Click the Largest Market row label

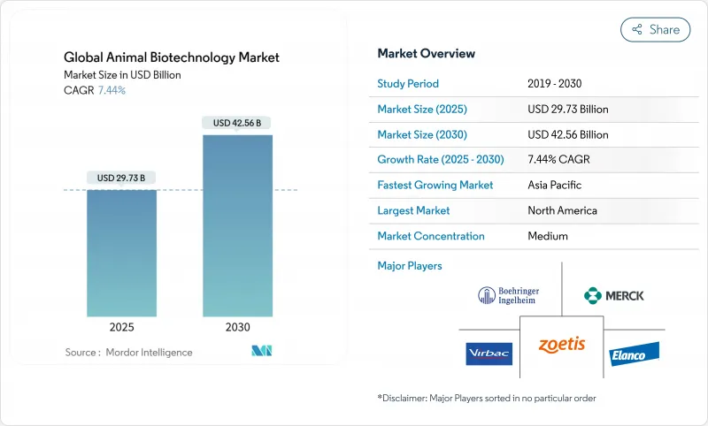(x=413, y=210)
